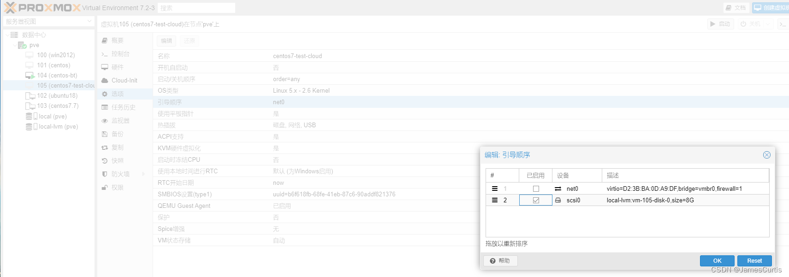Open the 备份 backup tab
Screen dimensions: 789x277
[125, 134]
